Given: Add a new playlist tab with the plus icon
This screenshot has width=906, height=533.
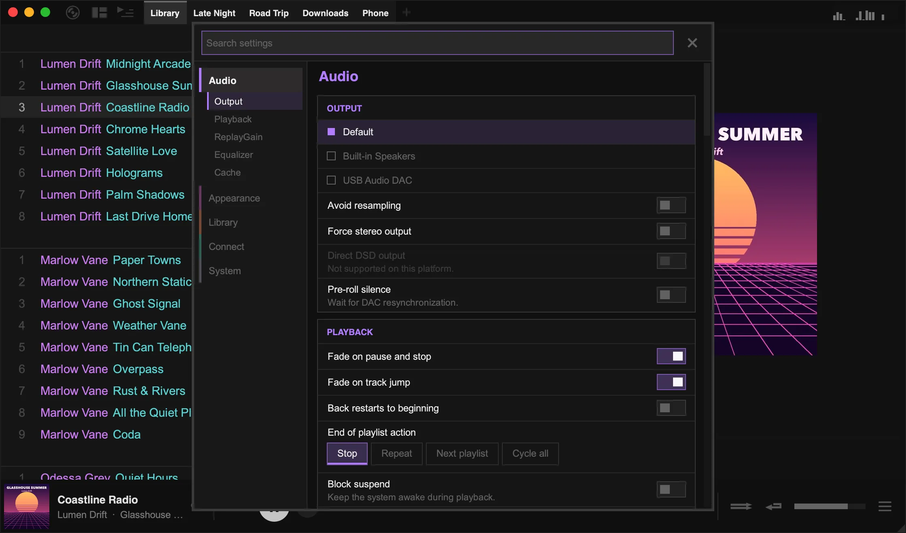Looking at the screenshot, I should pos(406,13).
